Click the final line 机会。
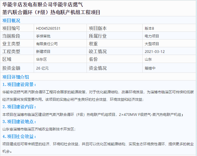Image resolution: width=197 pixels, height=156 pixels. 7,152
